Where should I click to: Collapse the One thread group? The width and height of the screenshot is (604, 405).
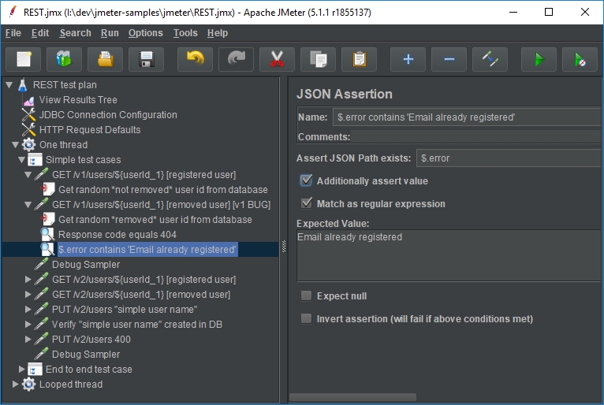click(16, 145)
